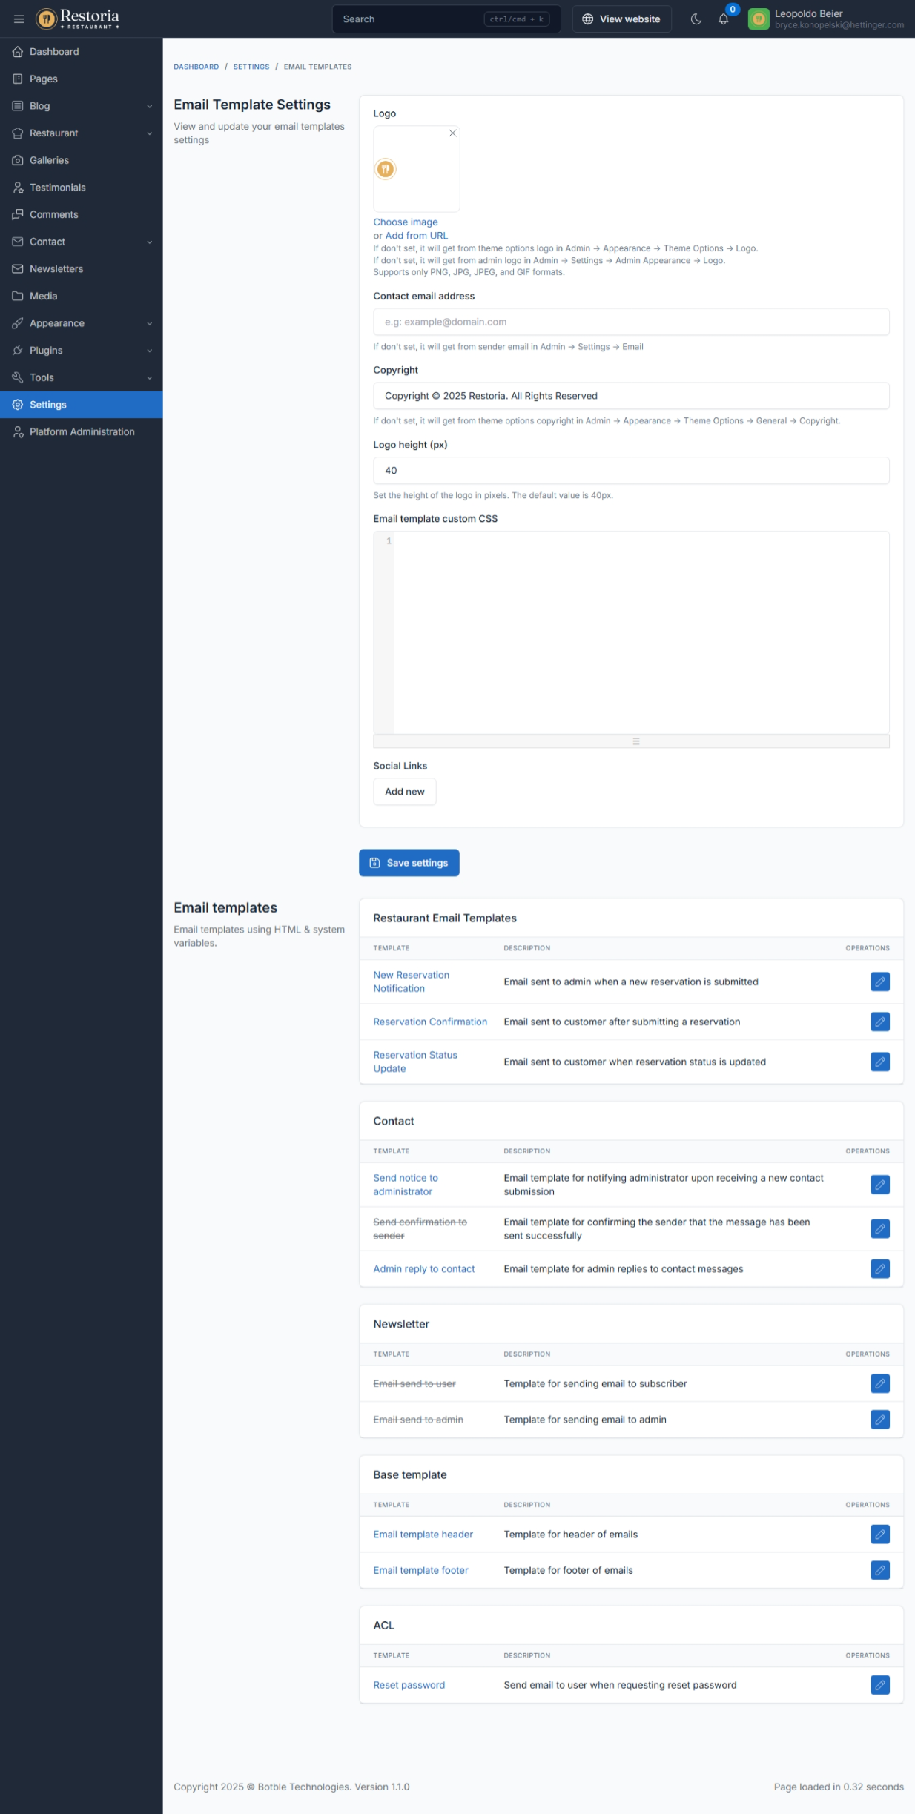915x1814 pixels.
Task: Click edit icon for Email template header
Action: pyautogui.click(x=879, y=1534)
